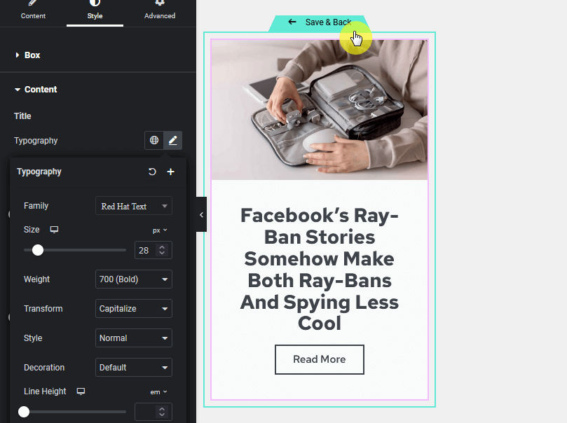Screen dimensions: 567x423
Task: Click the Line Height responsive device icon
Action: click(81, 391)
